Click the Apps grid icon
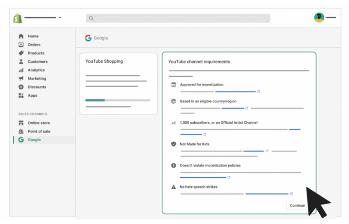 point(21,96)
